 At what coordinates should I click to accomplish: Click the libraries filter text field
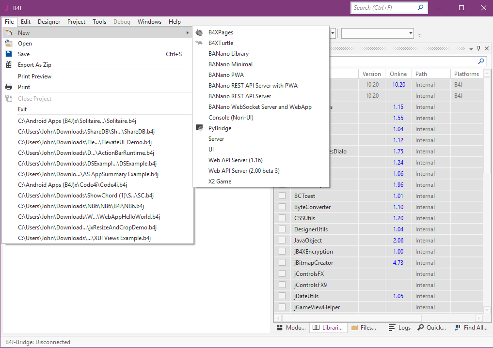402,61
